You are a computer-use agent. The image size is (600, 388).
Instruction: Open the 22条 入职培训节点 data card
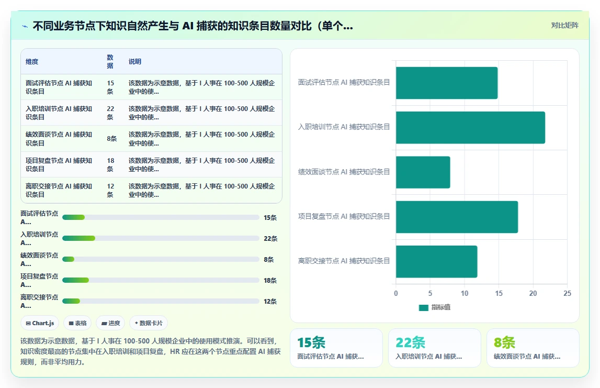click(434, 348)
